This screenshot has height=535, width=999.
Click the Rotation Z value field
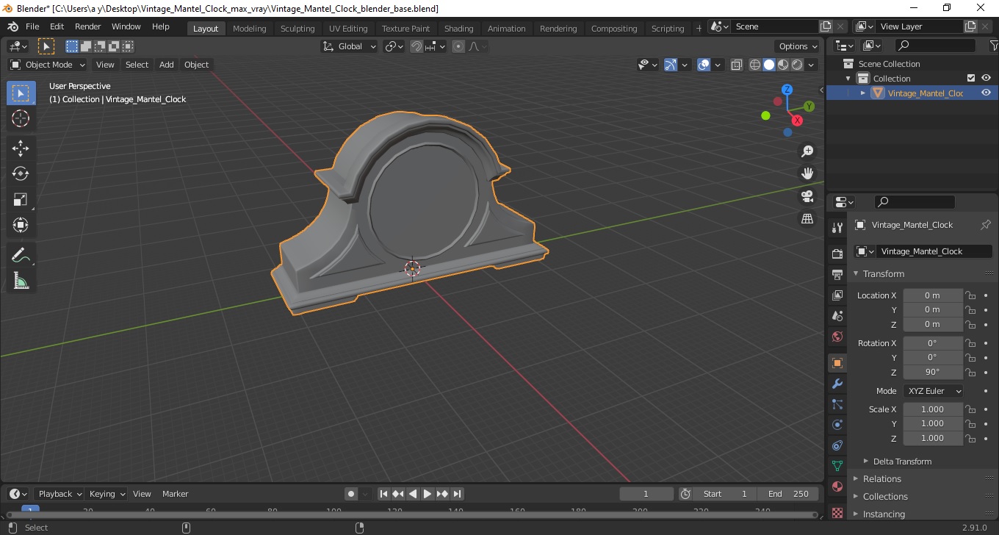[x=933, y=372]
